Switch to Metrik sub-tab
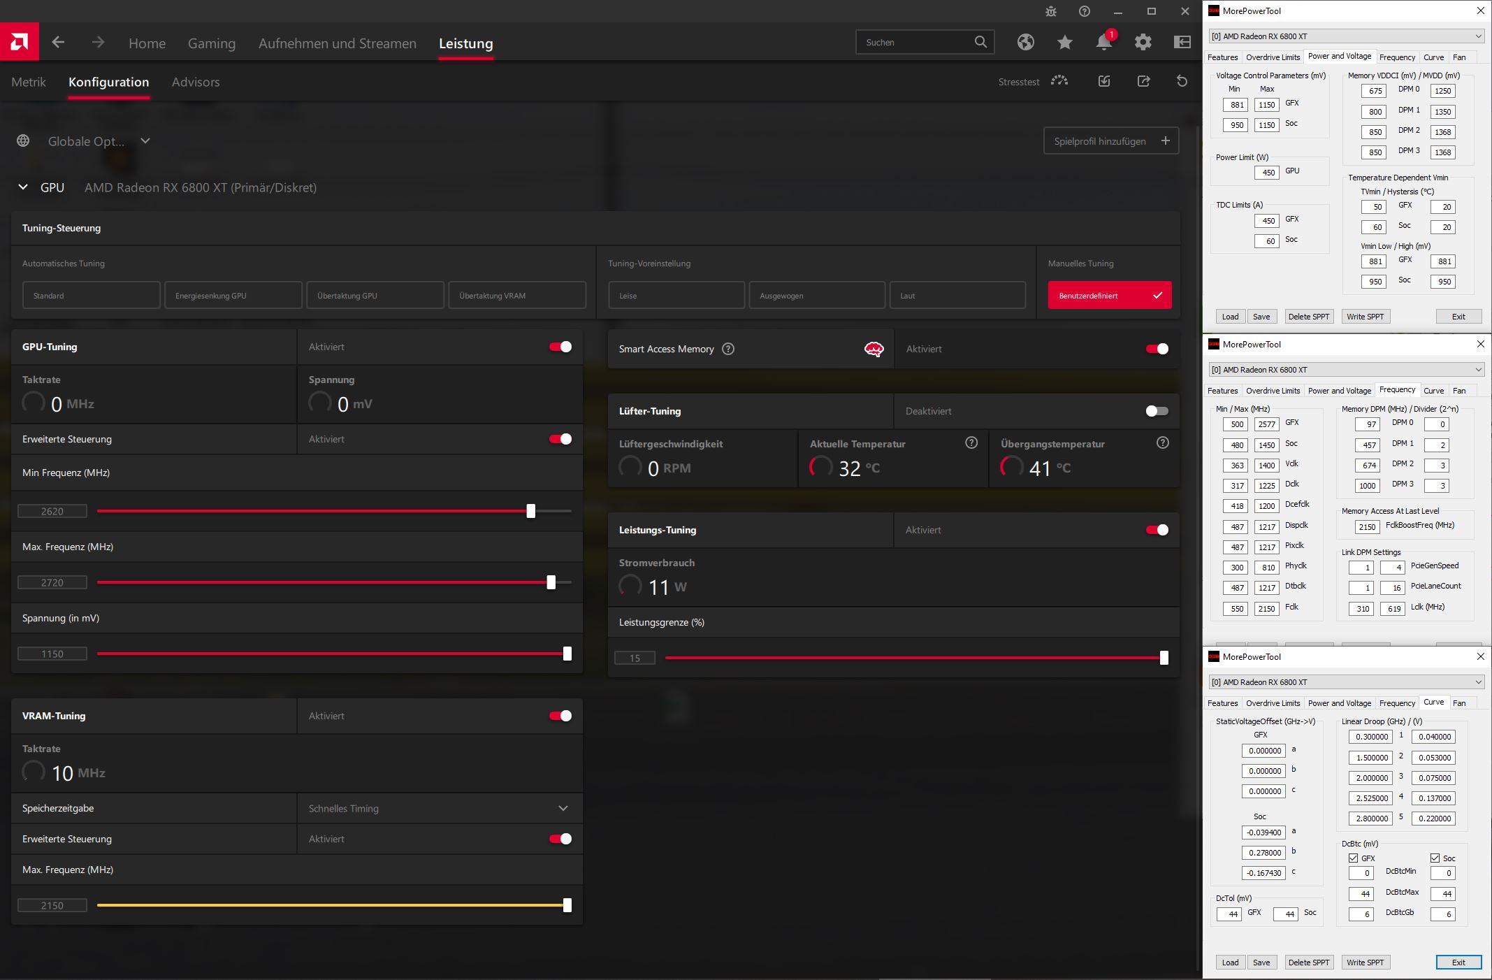Image resolution: width=1492 pixels, height=980 pixels. (29, 82)
